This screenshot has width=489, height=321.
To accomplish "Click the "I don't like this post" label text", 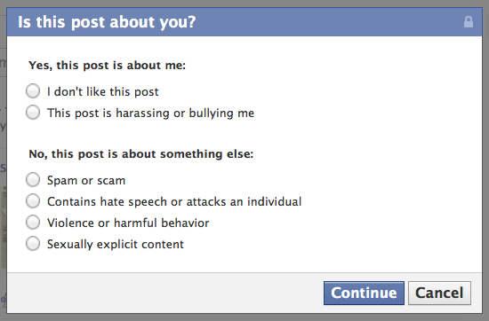I will (x=103, y=91).
